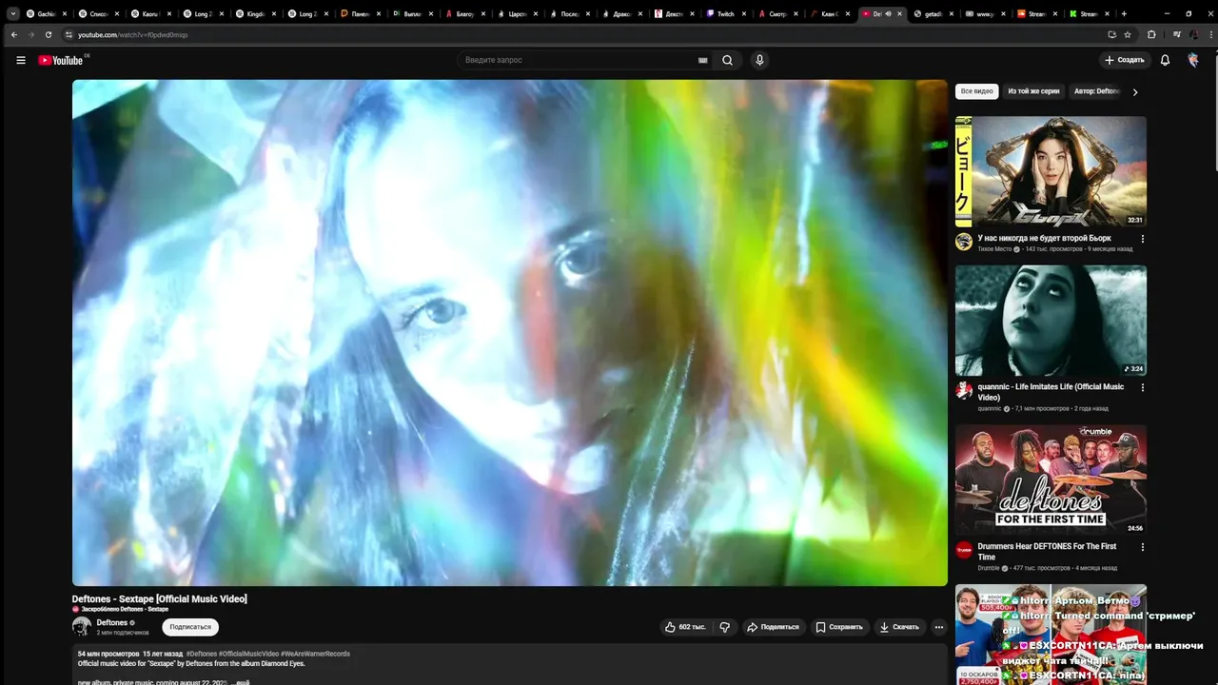1218x685 pixels.
Task: Open the Deftones channel avatar below video
Action: point(82,626)
